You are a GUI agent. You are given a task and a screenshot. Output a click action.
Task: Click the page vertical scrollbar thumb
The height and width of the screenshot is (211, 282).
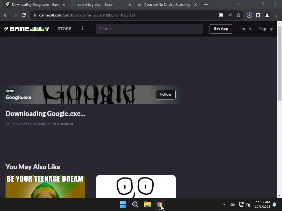coord(280,63)
